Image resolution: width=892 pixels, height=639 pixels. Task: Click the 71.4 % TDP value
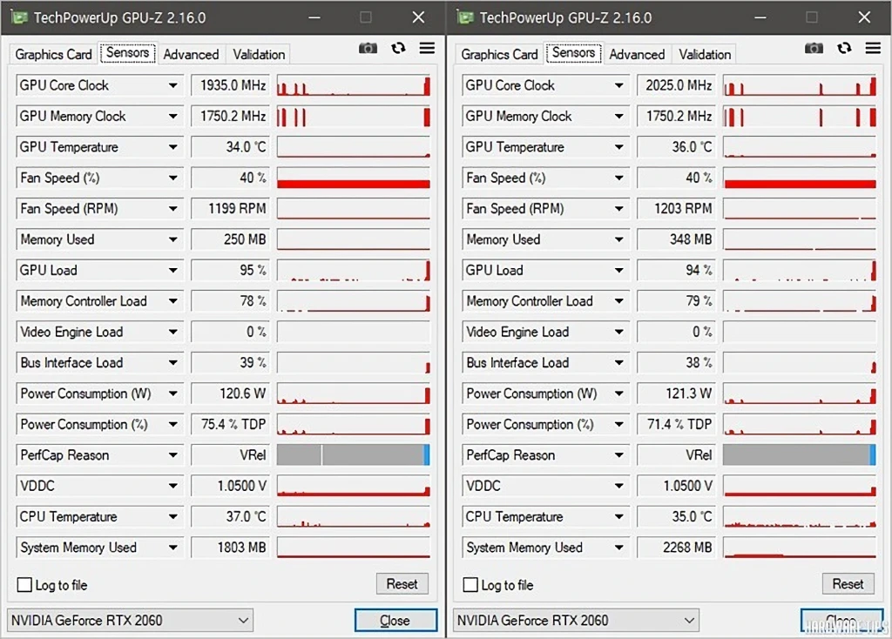pyautogui.click(x=676, y=424)
